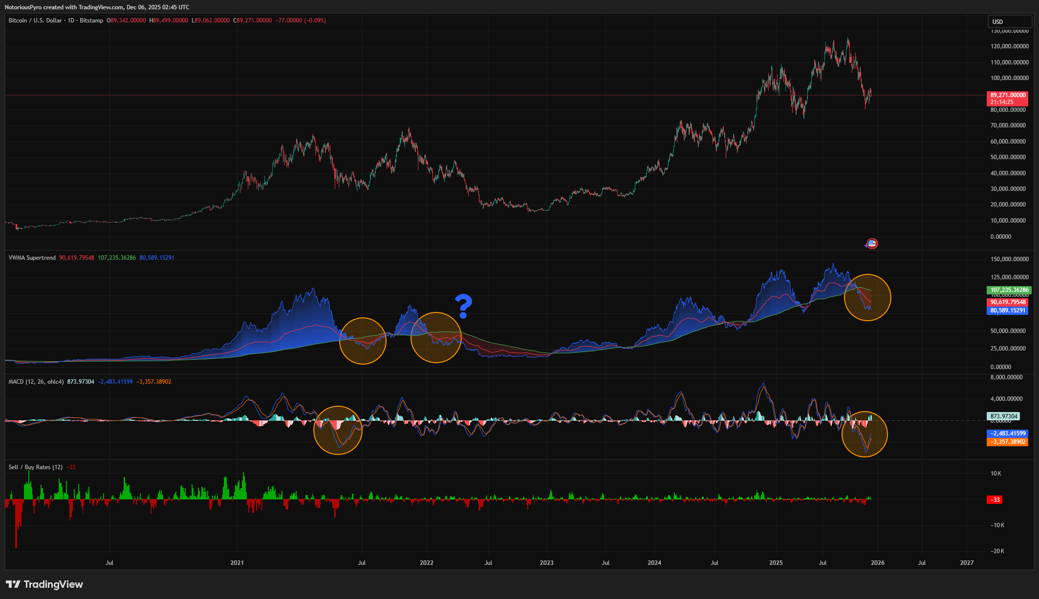This screenshot has width=1039, height=599.
Task: Click the orange circle at the mid-2021 MACD dip
Action: click(x=338, y=430)
